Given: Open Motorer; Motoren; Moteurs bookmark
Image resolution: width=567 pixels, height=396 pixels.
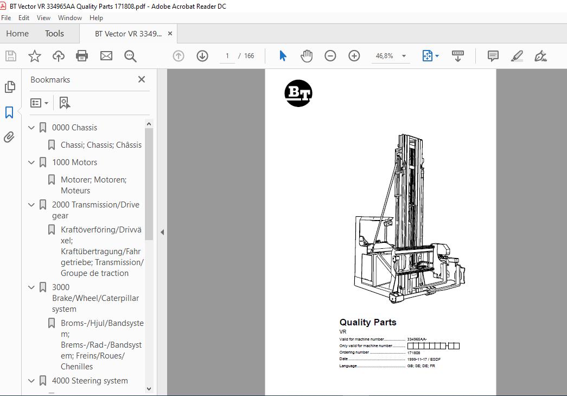Looking at the screenshot, I should tap(94, 185).
